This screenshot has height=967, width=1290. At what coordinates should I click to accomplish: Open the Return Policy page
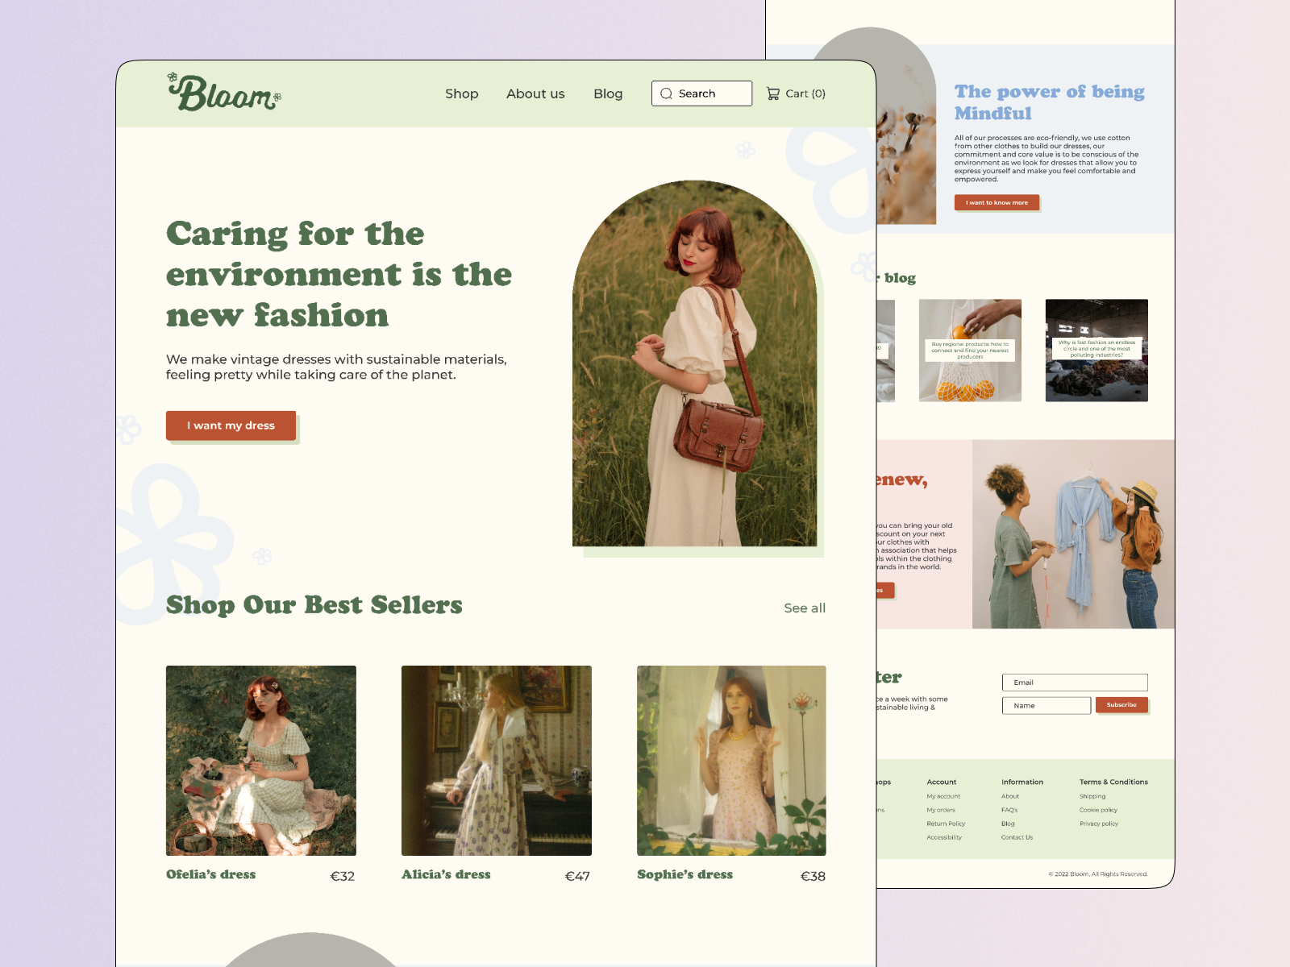tap(947, 823)
